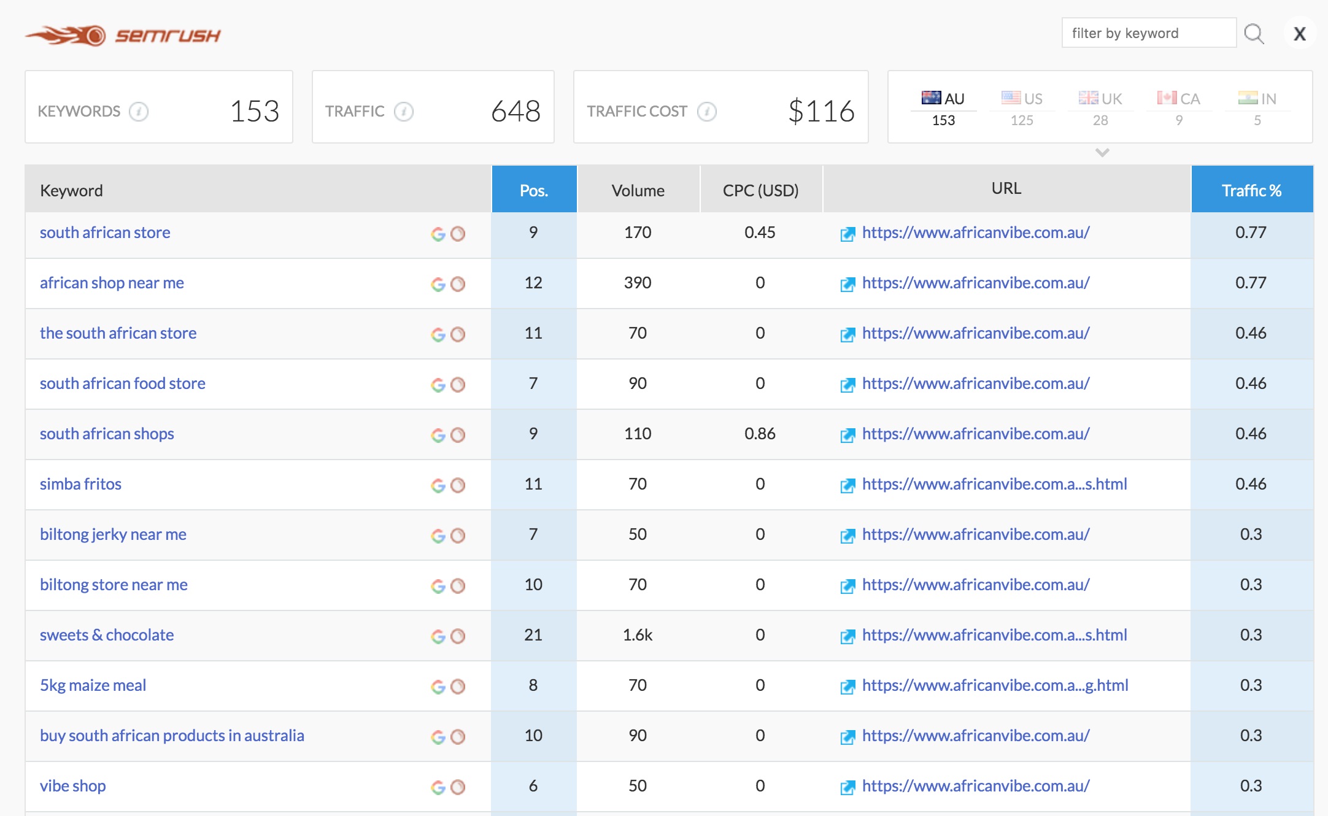
Task: Sort by the Pos. column header
Action: [534, 190]
